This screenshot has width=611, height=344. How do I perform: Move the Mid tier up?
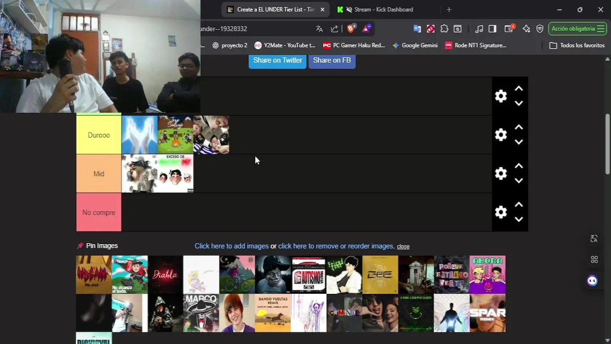tap(519, 166)
